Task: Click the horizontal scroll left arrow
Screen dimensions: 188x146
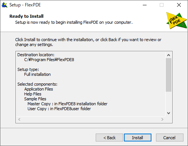Action: (x=19, y=119)
